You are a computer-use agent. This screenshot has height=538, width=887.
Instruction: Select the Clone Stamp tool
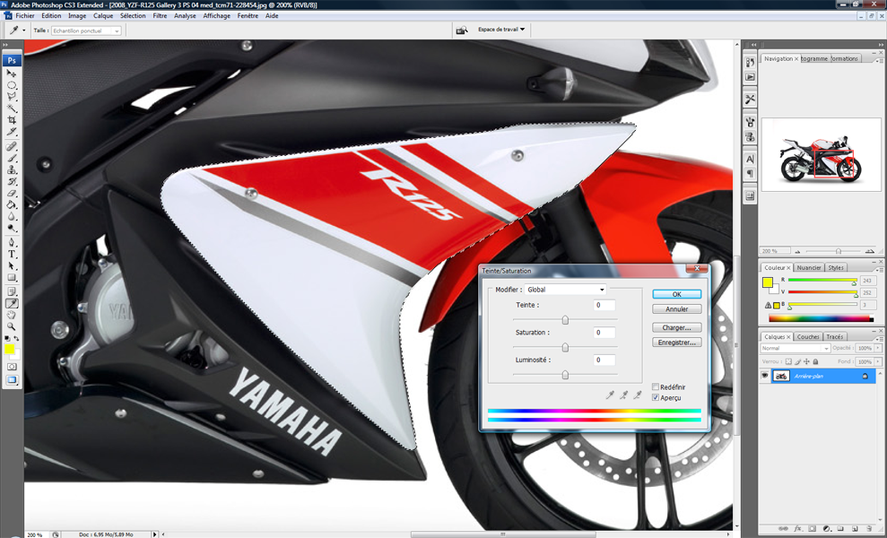(x=12, y=169)
